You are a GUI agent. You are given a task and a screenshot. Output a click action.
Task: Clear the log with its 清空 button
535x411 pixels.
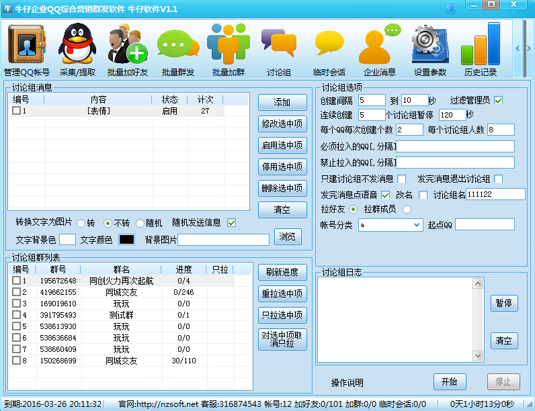pos(504,340)
